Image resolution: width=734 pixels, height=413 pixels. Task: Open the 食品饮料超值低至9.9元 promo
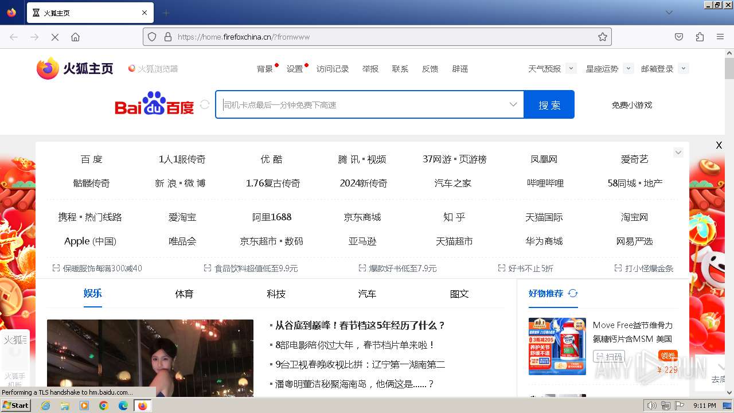click(x=251, y=268)
